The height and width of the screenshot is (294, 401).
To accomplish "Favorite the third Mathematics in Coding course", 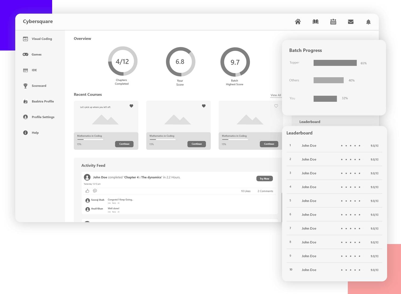I will 276,106.
